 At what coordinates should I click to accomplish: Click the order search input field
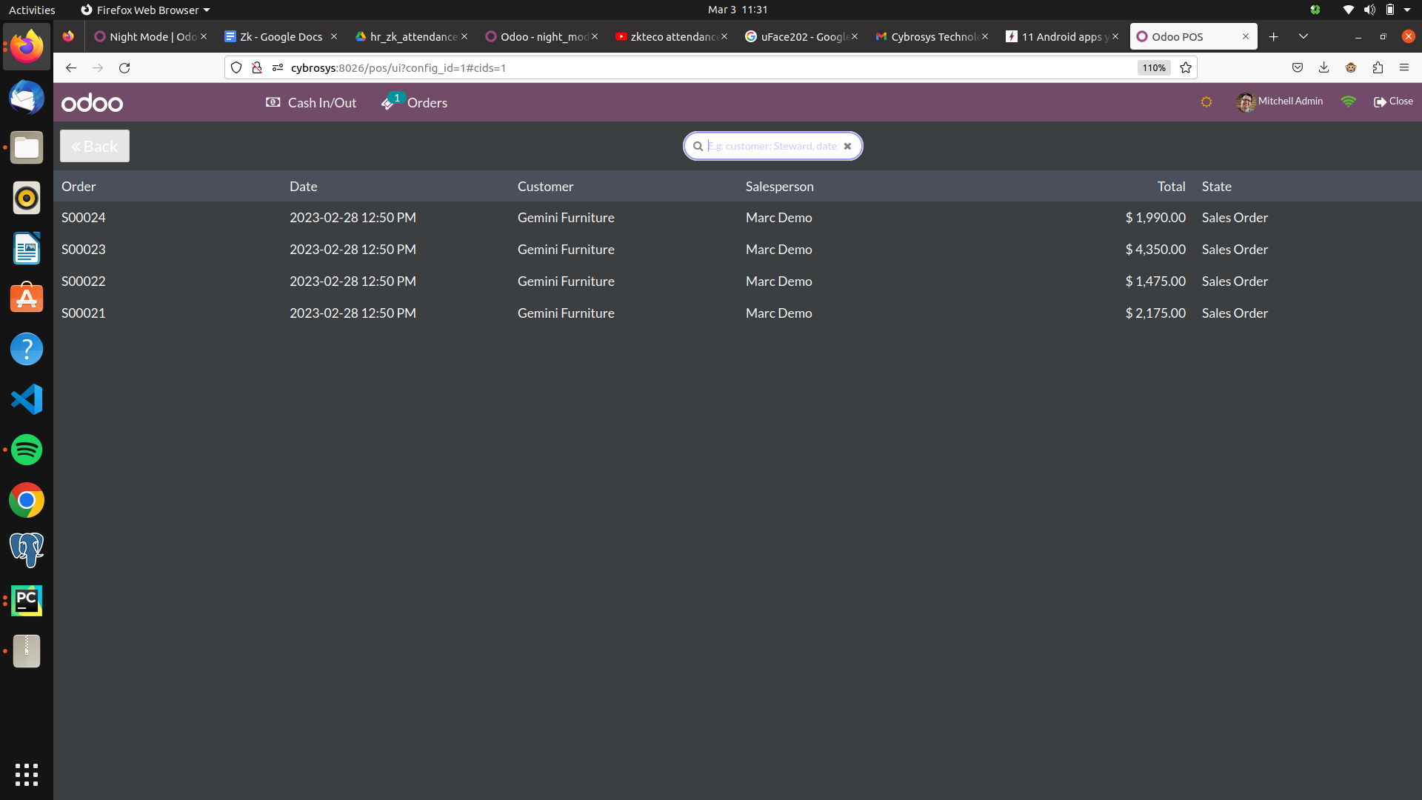tap(772, 146)
